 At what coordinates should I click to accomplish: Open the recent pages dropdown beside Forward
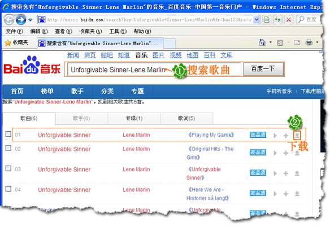click(31, 20)
